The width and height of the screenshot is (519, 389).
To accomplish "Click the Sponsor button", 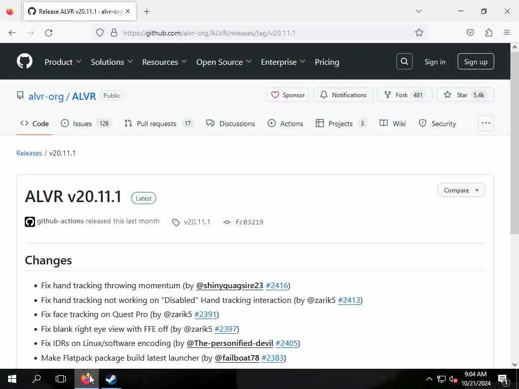I will coord(288,95).
